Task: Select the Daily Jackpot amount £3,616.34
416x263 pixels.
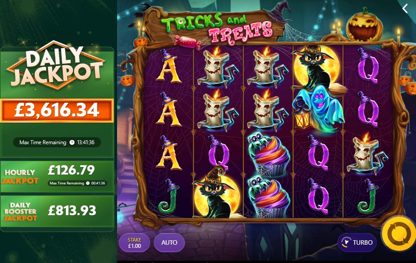Action: (x=57, y=110)
